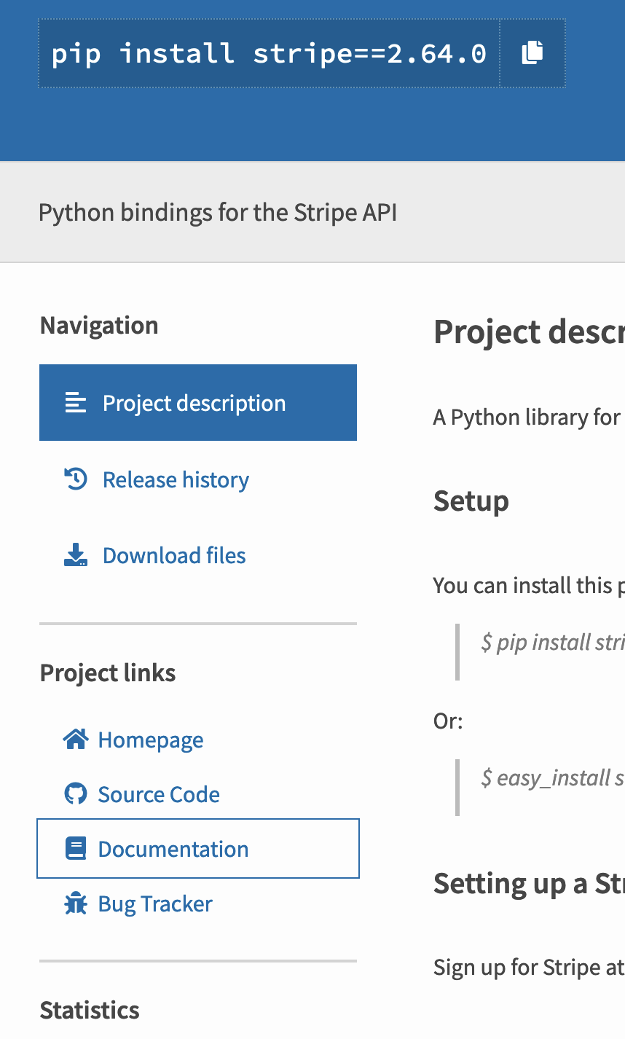The image size is (625, 1039).
Task: Click the GitHub logo beside Source Code
Action: [76, 794]
